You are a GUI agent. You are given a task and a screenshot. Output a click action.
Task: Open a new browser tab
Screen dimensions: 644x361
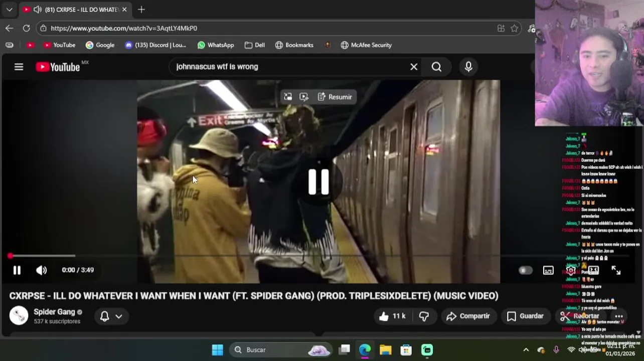coord(141,10)
